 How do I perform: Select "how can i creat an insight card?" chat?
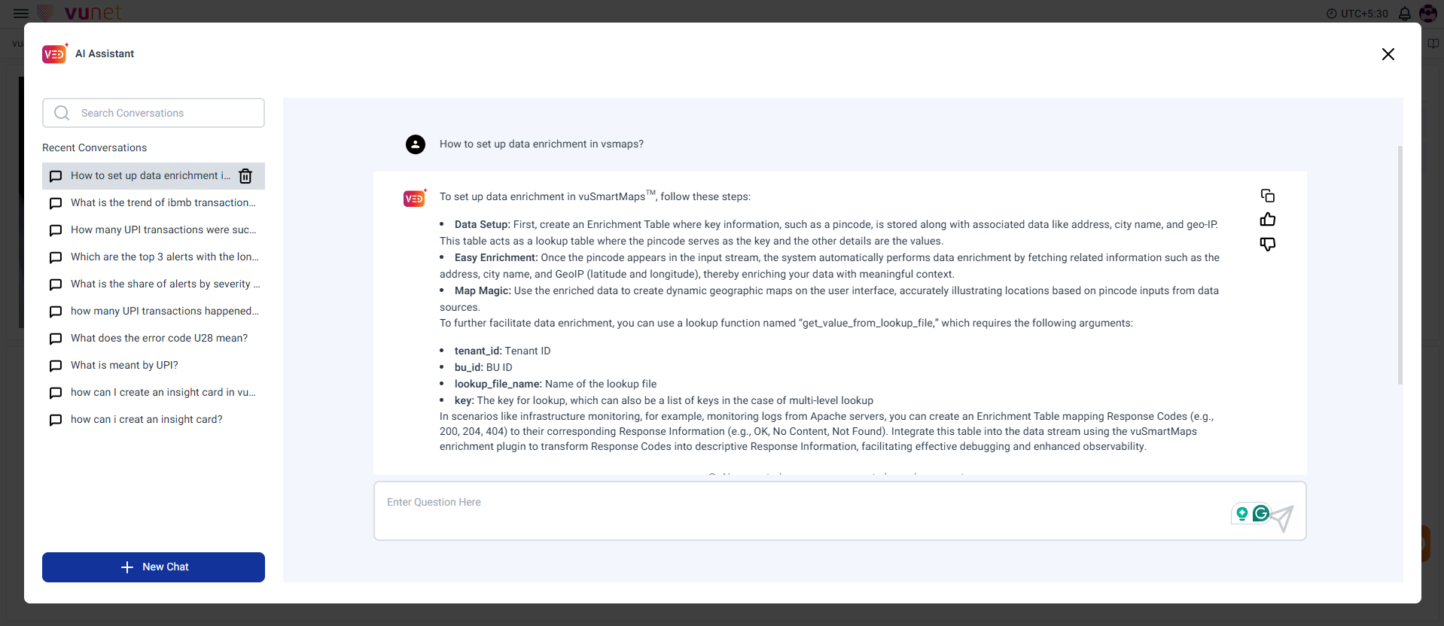[x=146, y=420]
